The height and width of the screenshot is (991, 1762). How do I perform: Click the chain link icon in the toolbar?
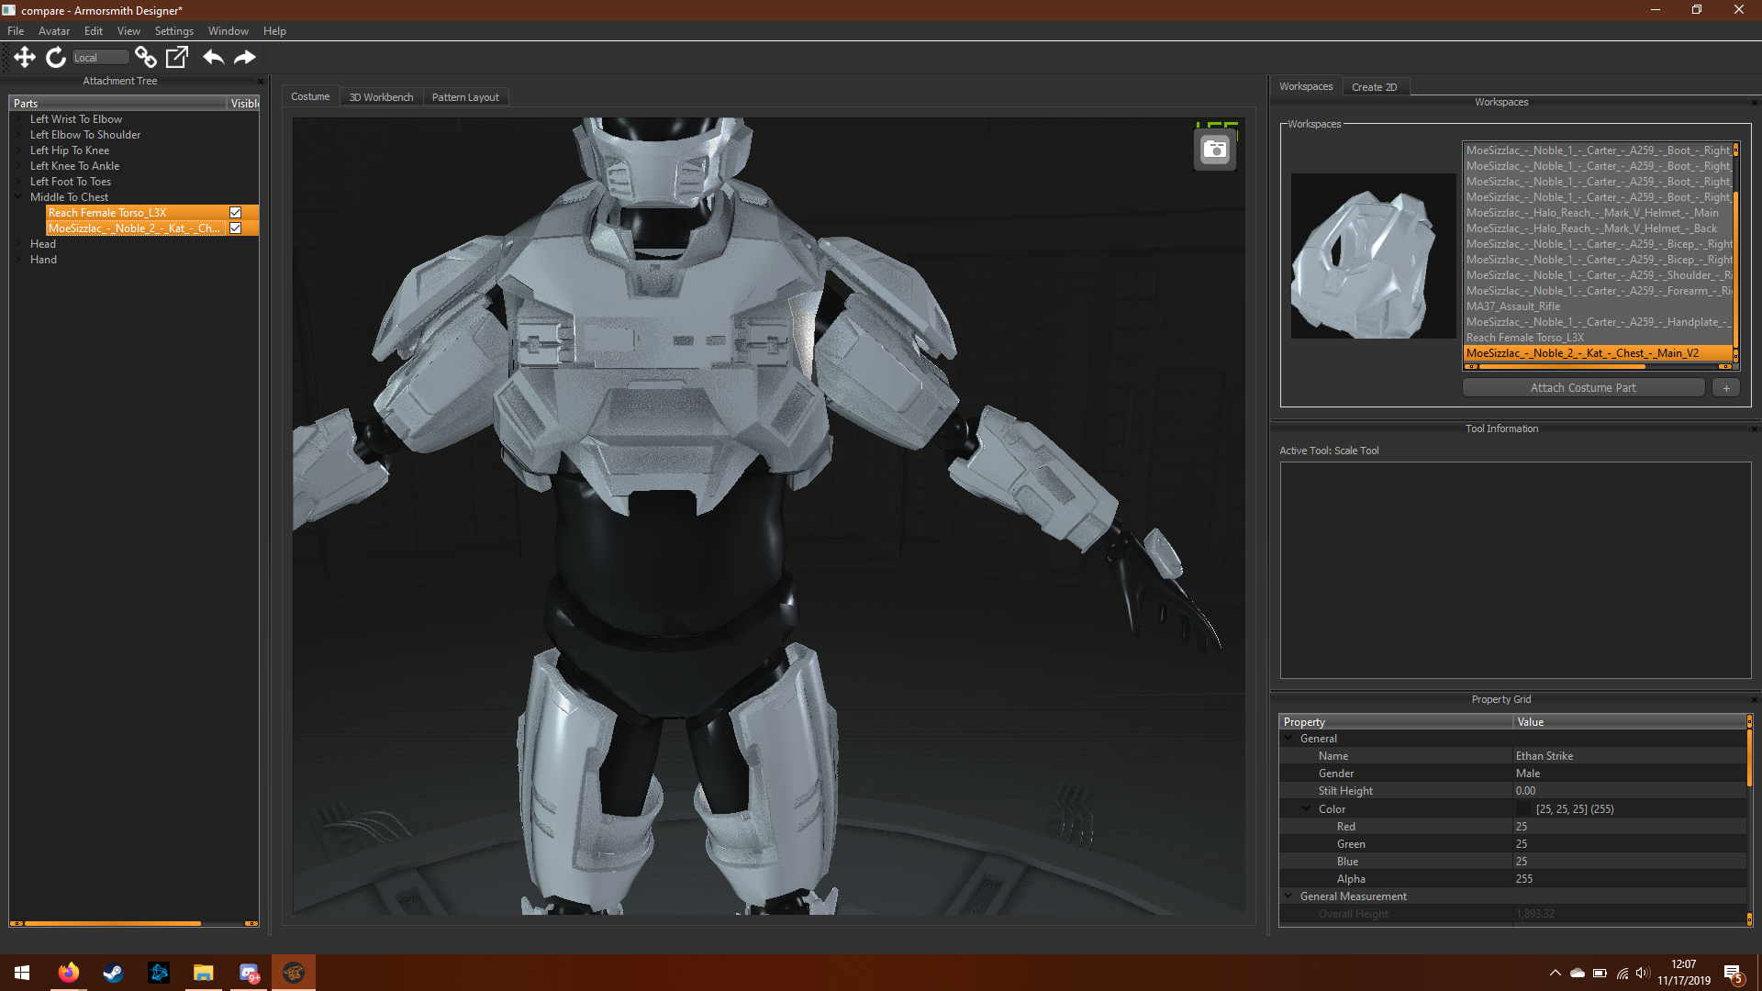coord(145,57)
